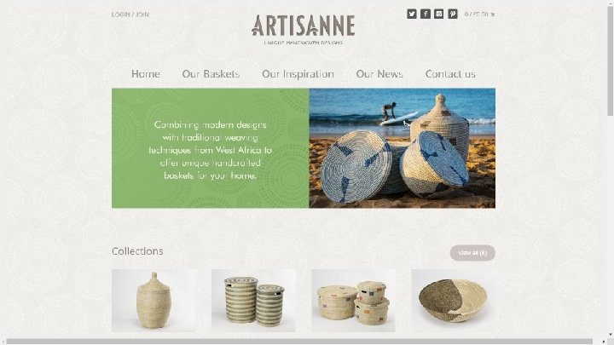The height and width of the screenshot is (345, 614).
Task: Select the two-tone woven bowl thumbnail
Action: 453,301
